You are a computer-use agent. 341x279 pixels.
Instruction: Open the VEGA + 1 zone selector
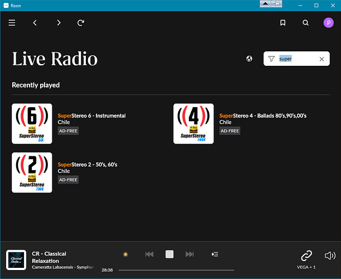(306, 257)
